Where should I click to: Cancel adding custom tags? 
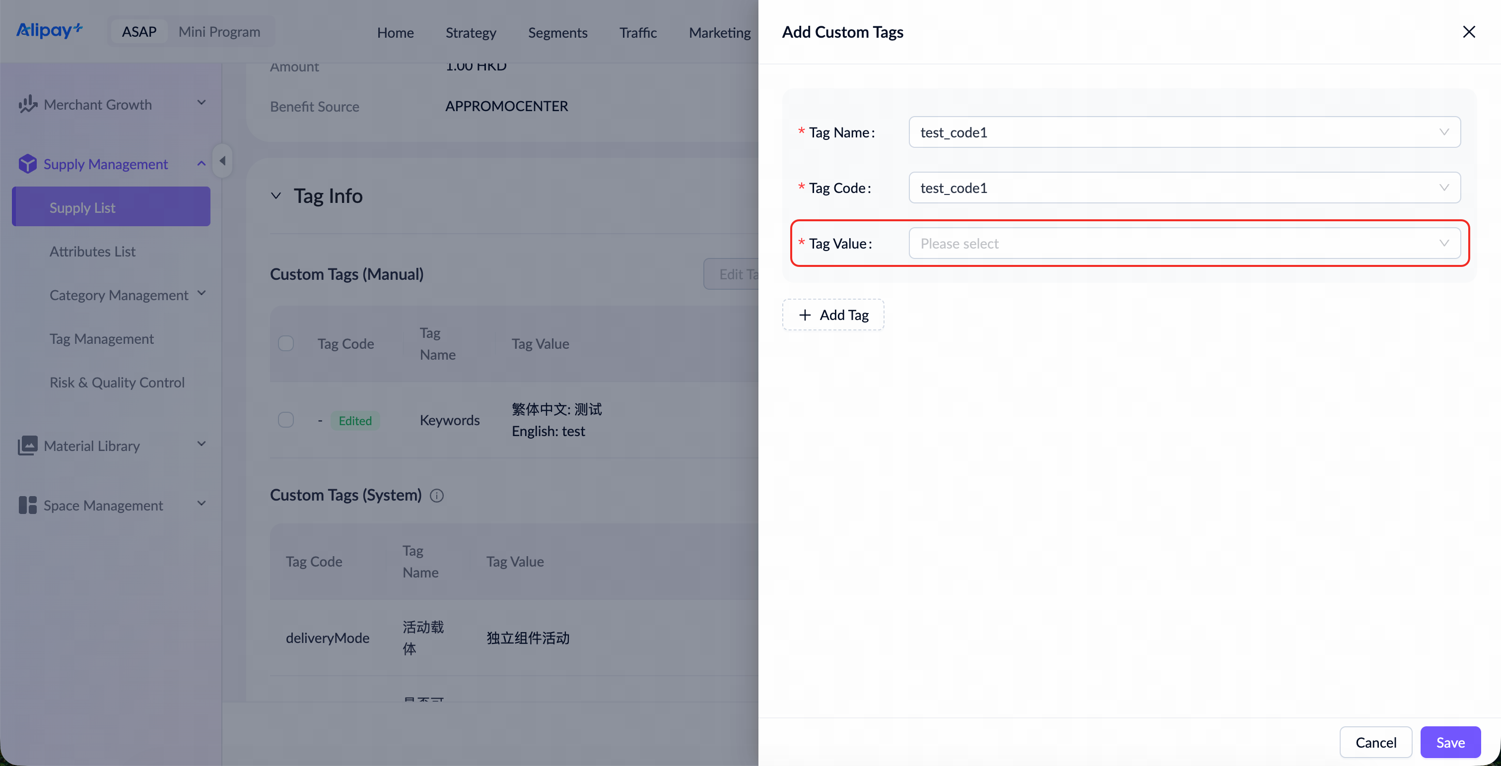point(1376,742)
